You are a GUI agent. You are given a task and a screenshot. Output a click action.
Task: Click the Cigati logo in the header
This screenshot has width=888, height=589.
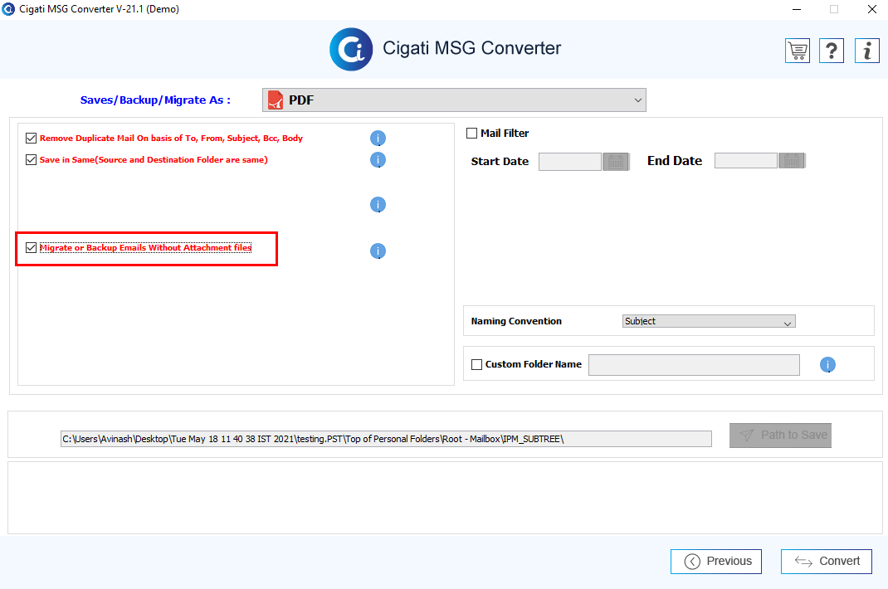point(351,49)
